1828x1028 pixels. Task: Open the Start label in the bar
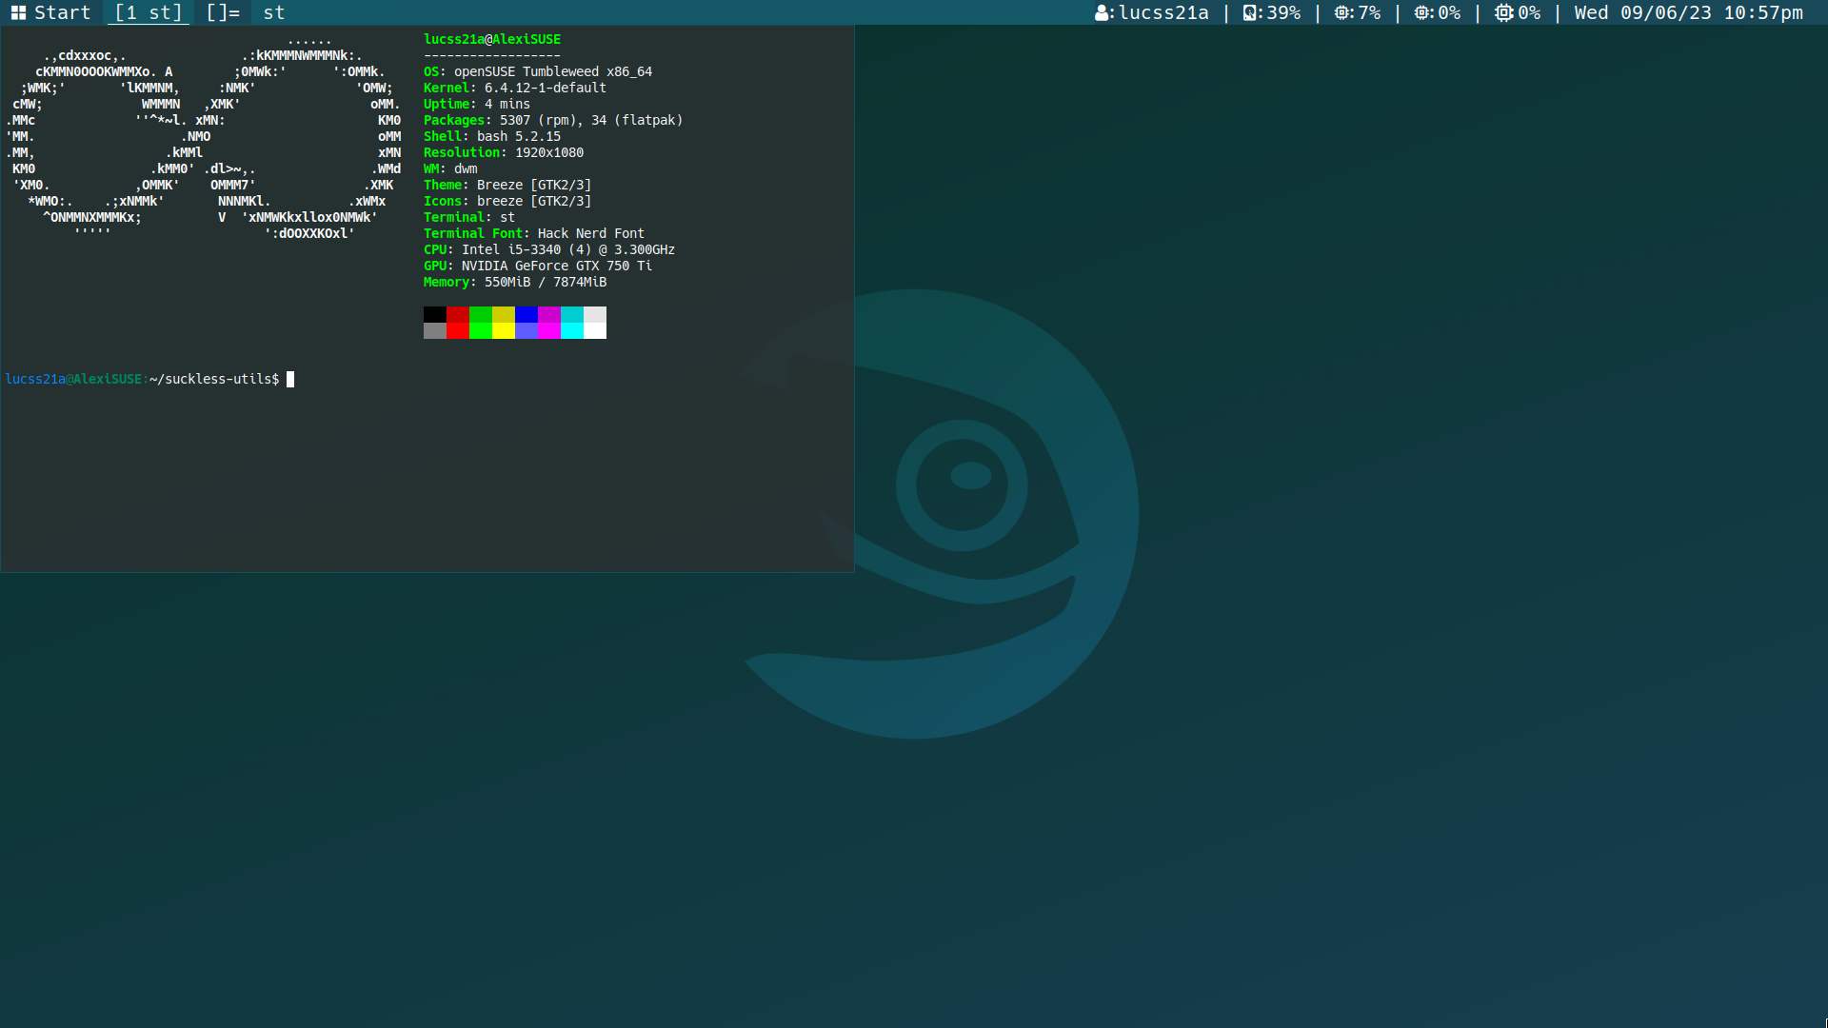[62, 12]
